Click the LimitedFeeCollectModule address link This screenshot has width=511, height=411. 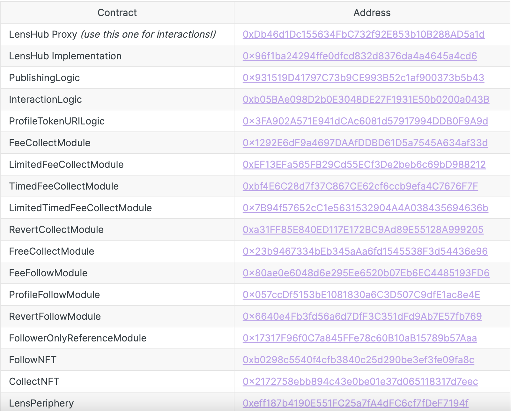(x=364, y=165)
